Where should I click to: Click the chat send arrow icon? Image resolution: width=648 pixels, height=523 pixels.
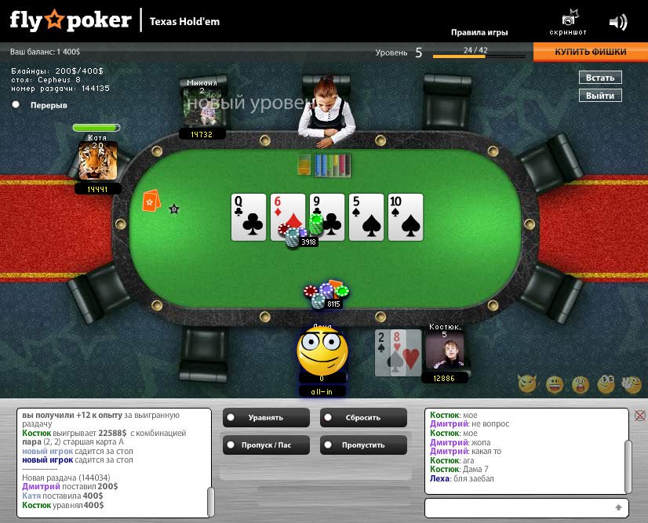619,507
